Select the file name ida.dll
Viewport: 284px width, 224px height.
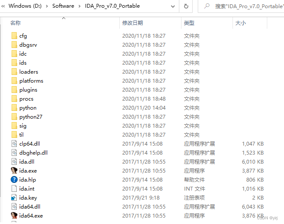[x=27, y=161]
